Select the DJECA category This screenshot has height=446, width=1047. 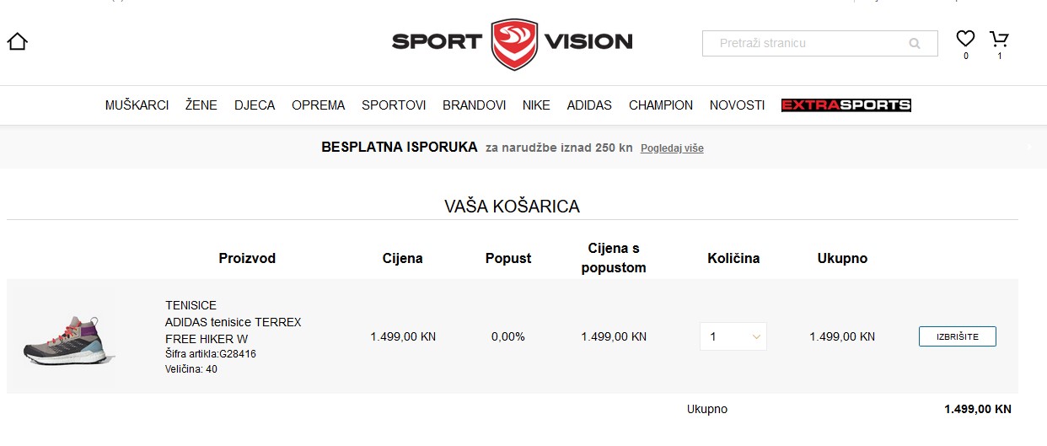point(255,105)
